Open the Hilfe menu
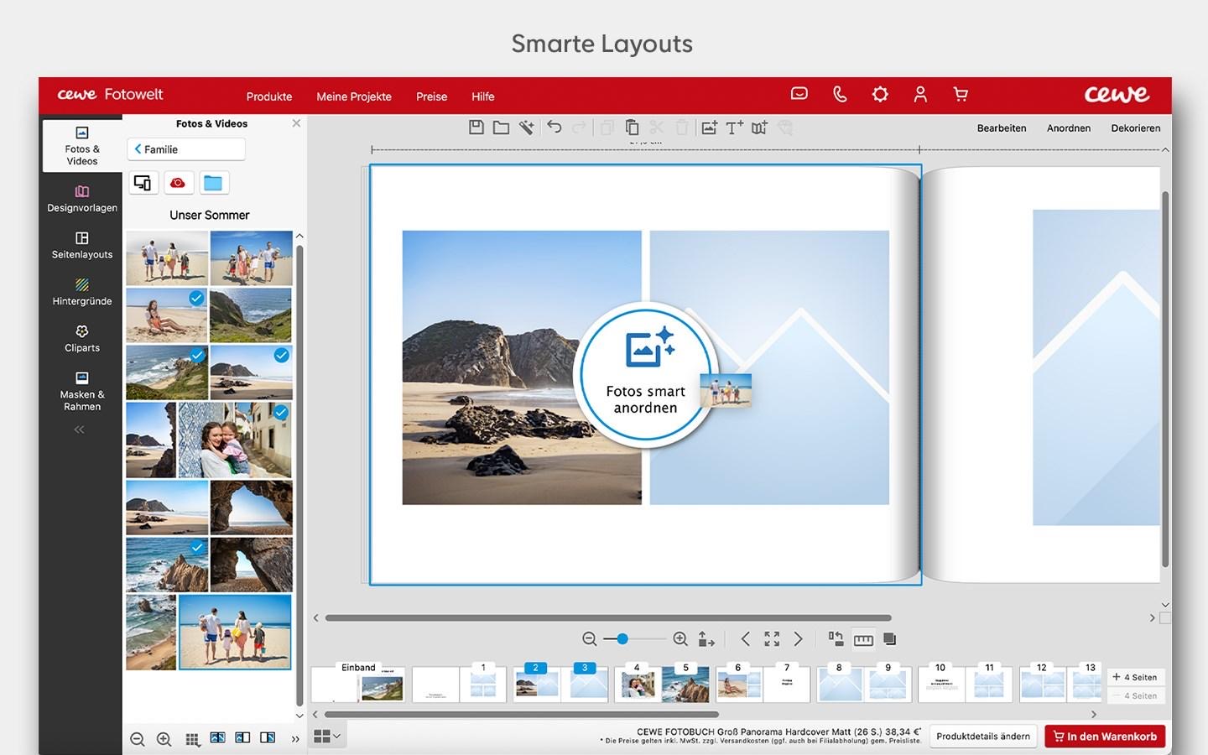 (x=483, y=96)
